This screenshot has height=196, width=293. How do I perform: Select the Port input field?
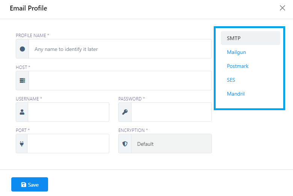68,144
